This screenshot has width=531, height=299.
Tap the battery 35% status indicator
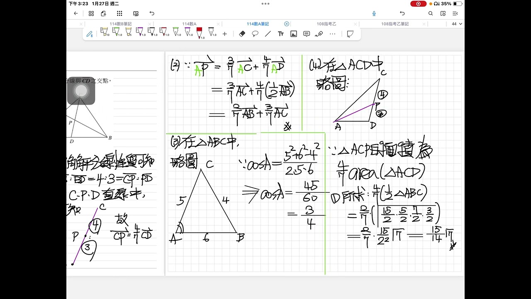(452, 4)
